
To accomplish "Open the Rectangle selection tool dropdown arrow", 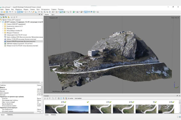I will click(x=20, y=12).
